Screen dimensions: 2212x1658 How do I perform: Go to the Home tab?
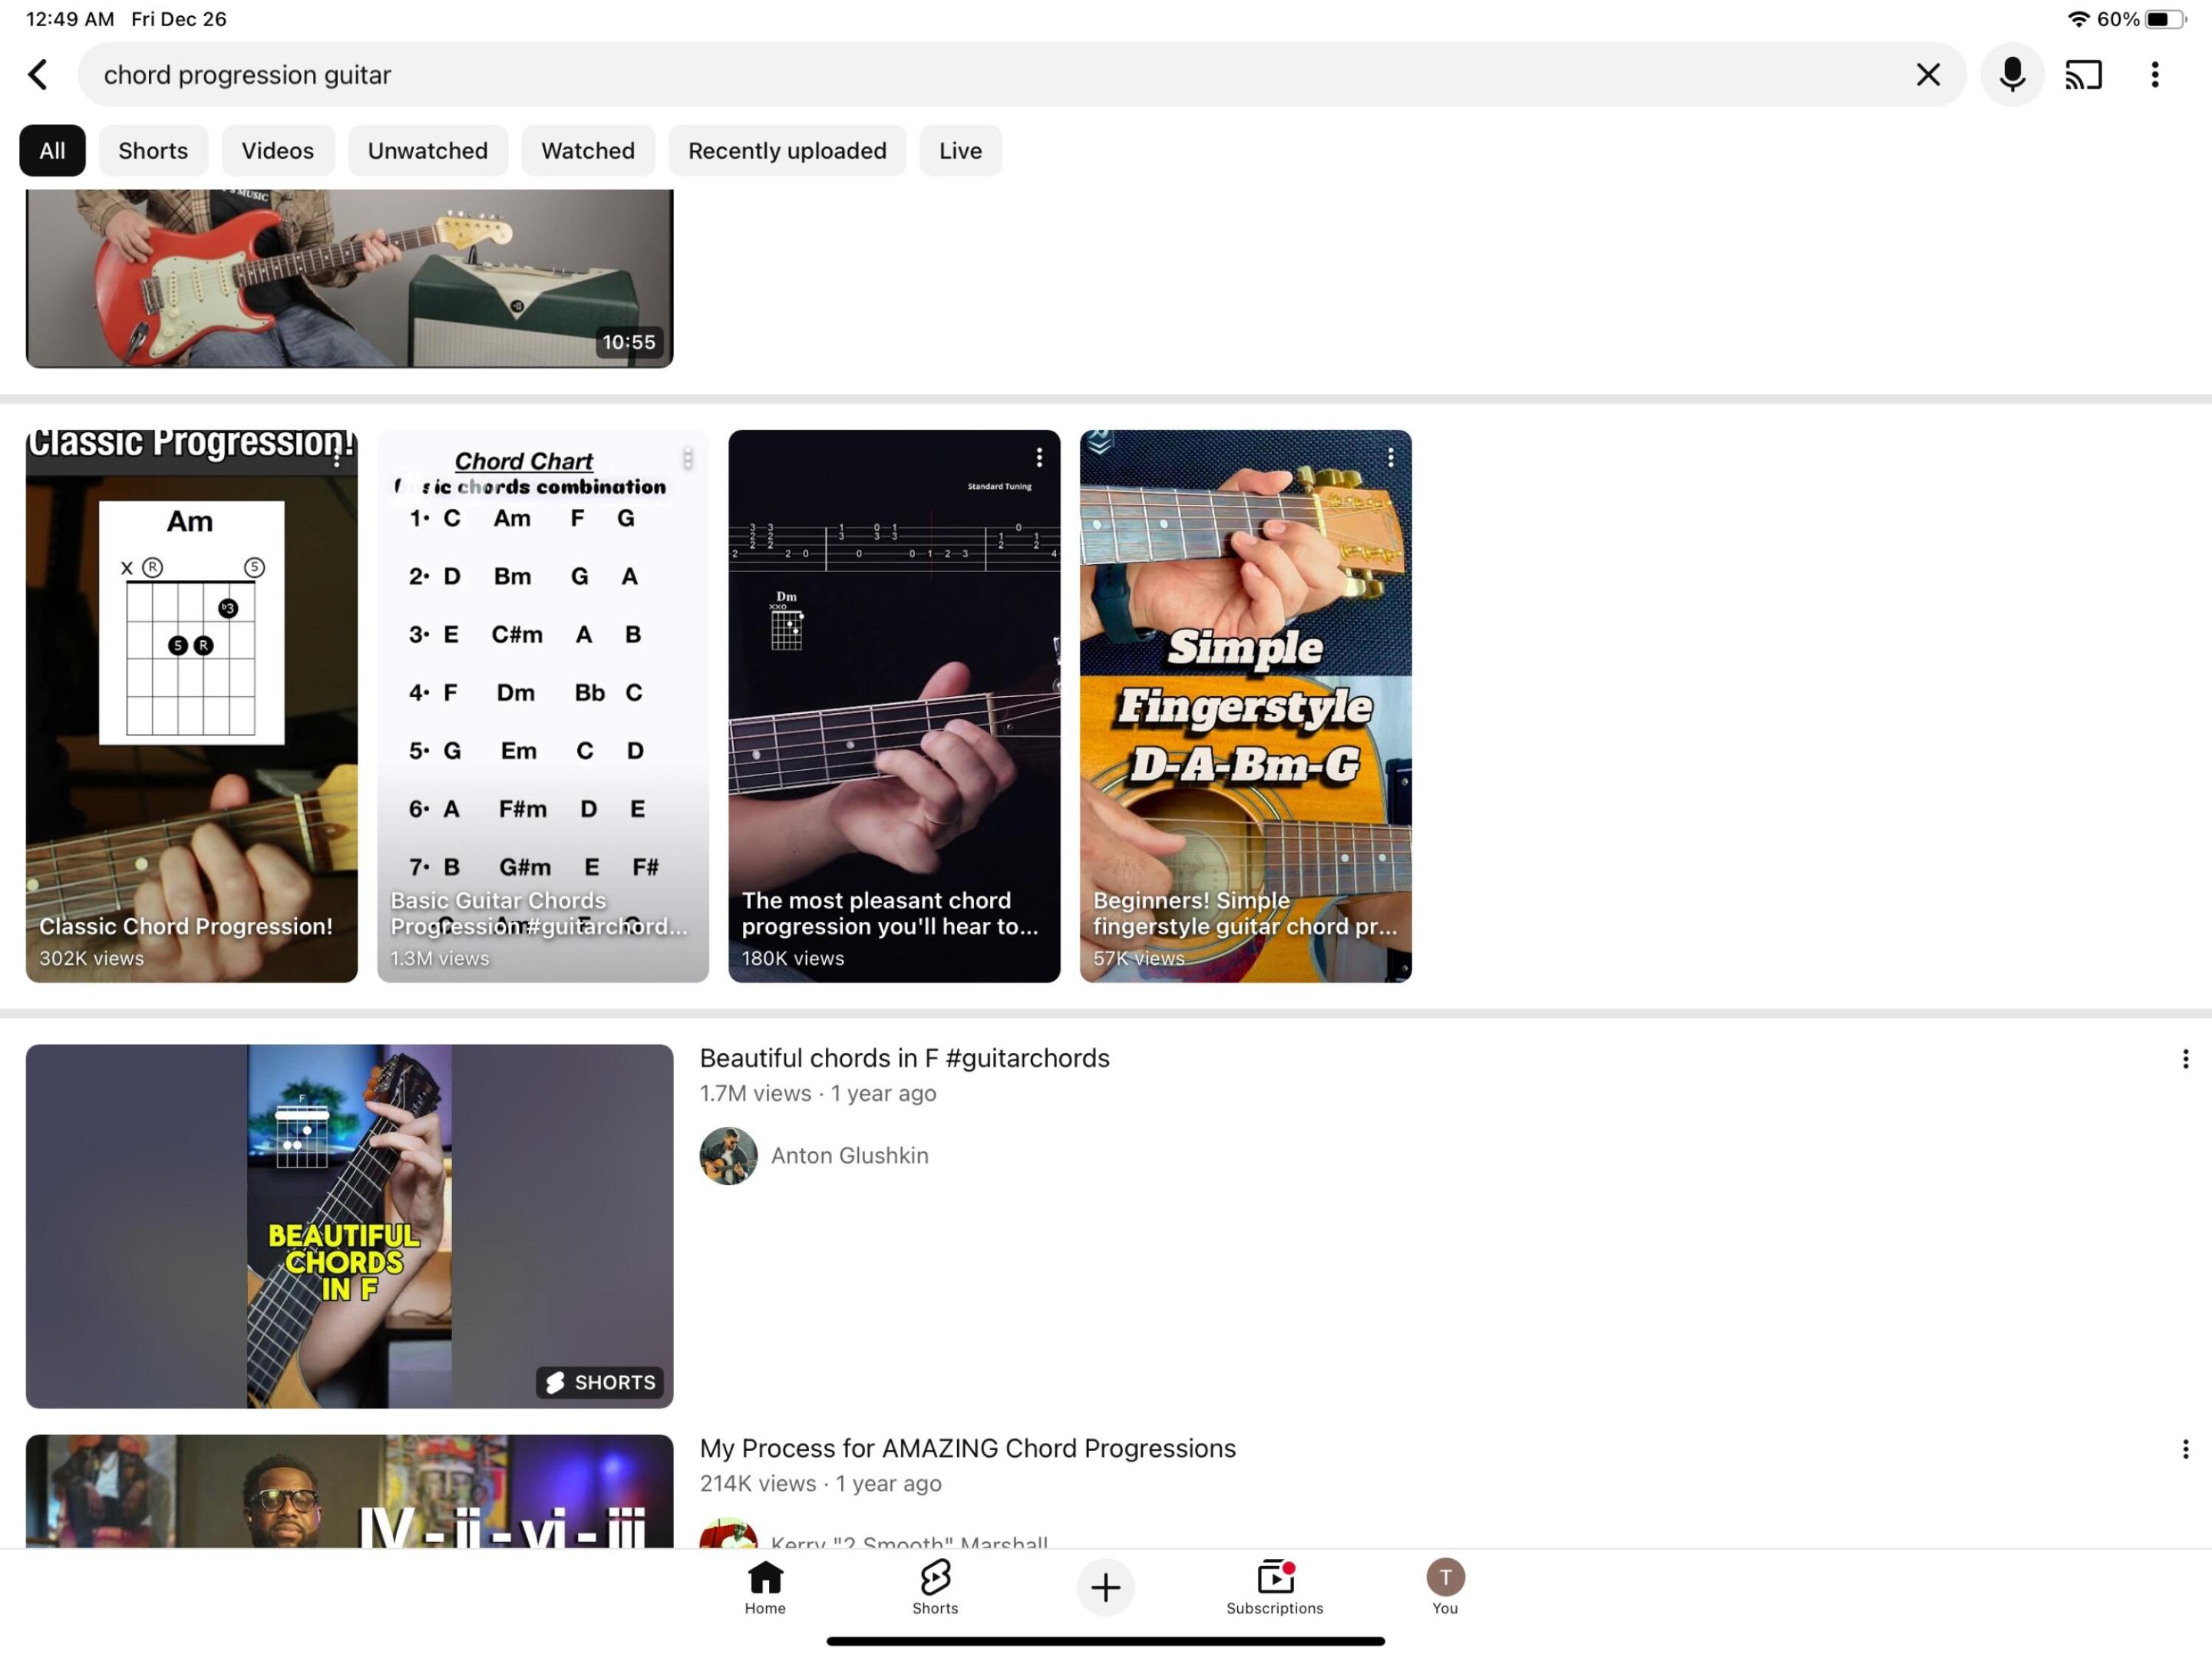(765, 1587)
